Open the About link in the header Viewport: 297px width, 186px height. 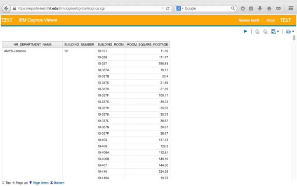[271, 20]
